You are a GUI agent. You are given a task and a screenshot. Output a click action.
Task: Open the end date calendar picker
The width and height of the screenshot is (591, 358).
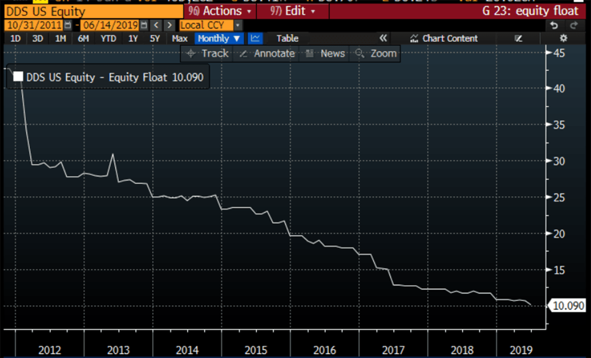click(144, 25)
